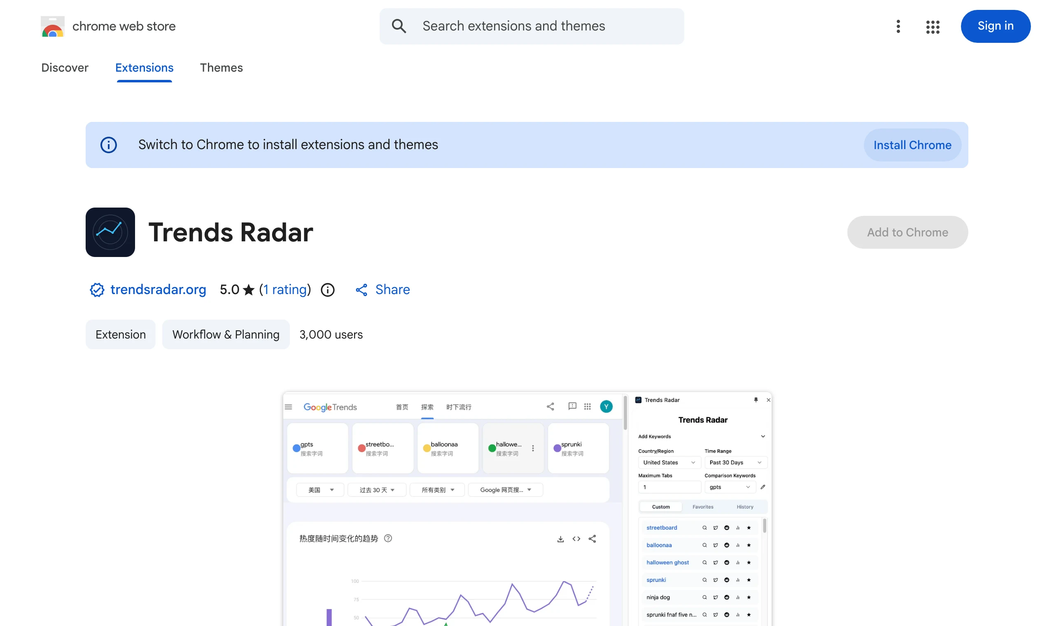Click the 'Switch to Chrome' banner message
The height and width of the screenshot is (626, 1054).
288,145
